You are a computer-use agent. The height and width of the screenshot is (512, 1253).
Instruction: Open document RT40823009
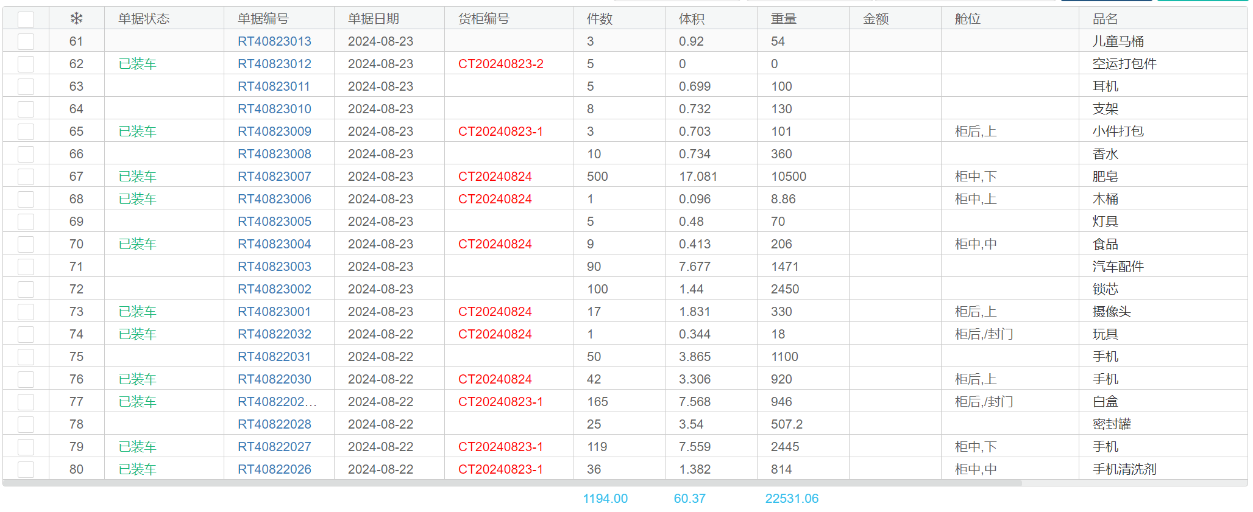tap(274, 132)
